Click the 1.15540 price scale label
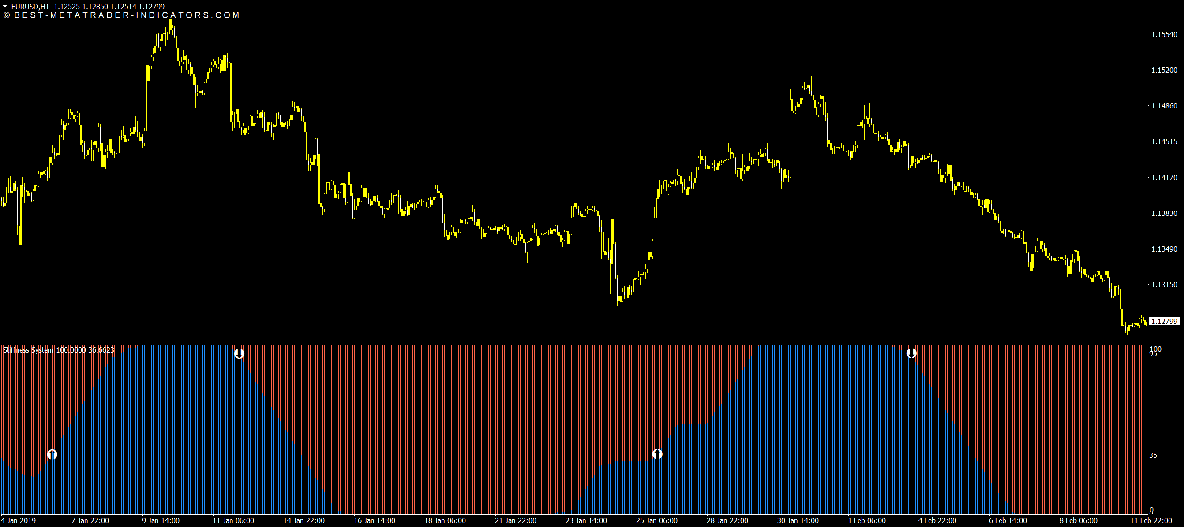The height and width of the screenshot is (527, 1184). (x=1164, y=34)
